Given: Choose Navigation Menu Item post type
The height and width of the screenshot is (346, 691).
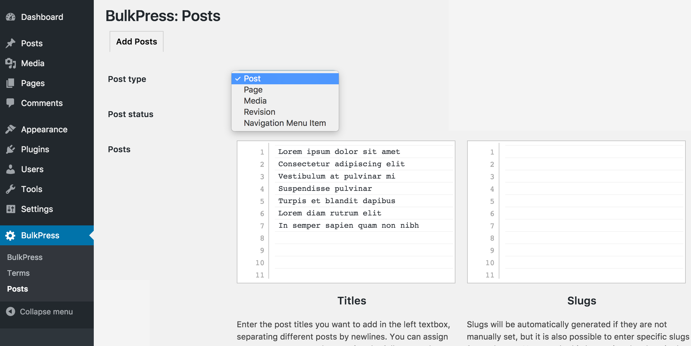Looking at the screenshot, I should (x=285, y=123).
